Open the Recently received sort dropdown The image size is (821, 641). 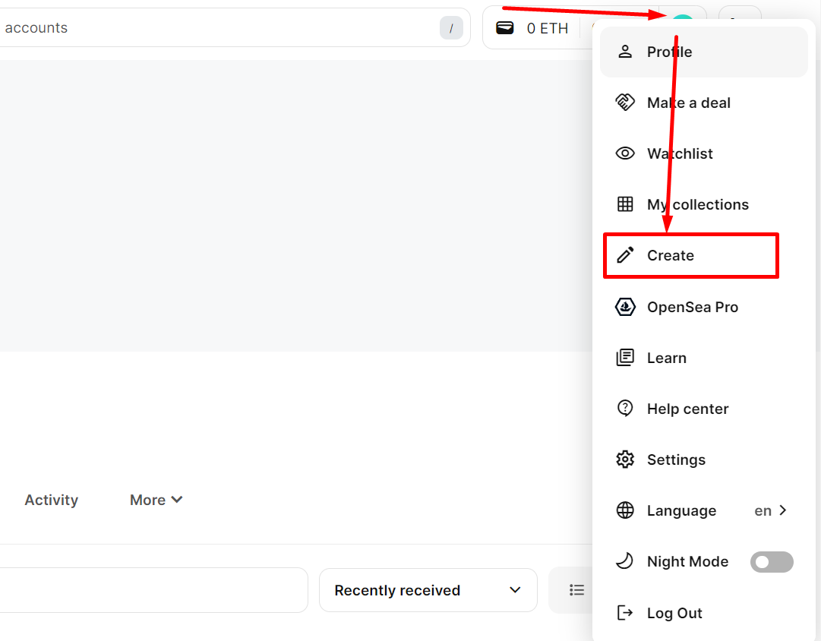point(428,590)
